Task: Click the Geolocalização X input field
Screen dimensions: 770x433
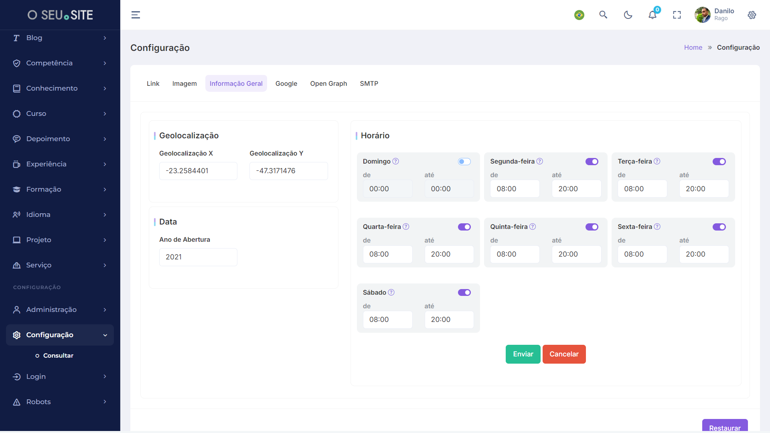Action: pos(198,171)
